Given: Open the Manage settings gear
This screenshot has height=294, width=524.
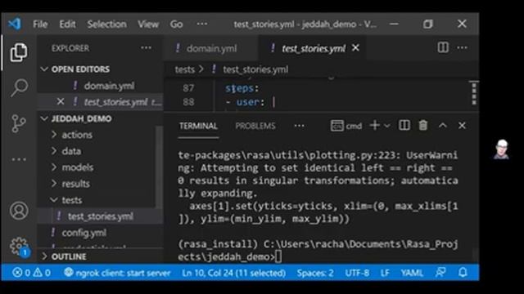Looking at the screenshot, I should (x=19, y=247).
